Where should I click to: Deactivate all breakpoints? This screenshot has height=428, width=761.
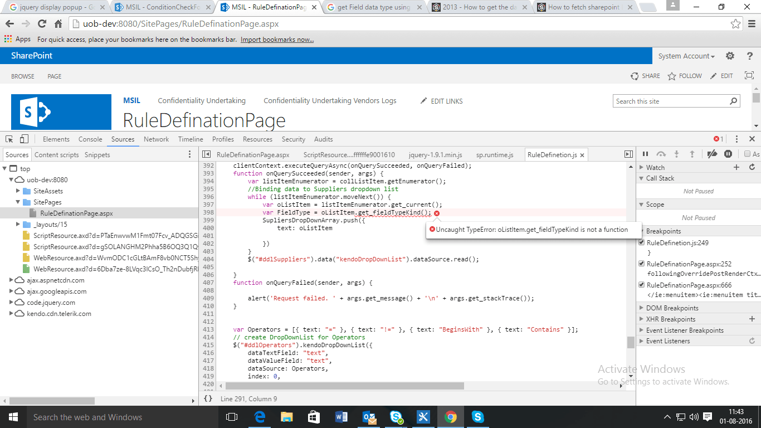pos(712,154)
